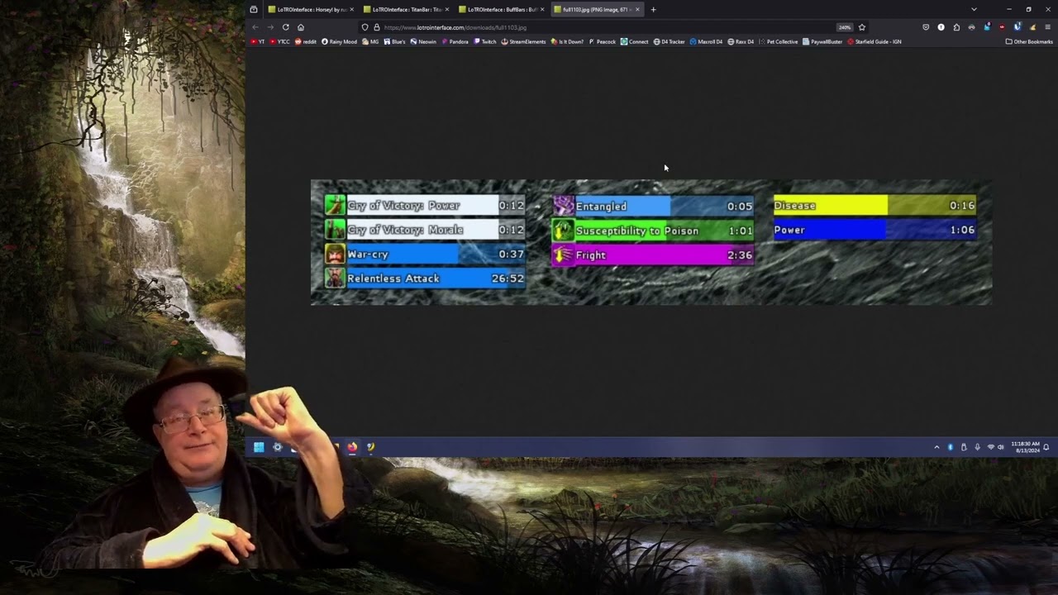Open the taskbar clock showing 11:18:30 AM
Image resolution: width=1058 pixels, height=595 pixels.
[1025, 447]
